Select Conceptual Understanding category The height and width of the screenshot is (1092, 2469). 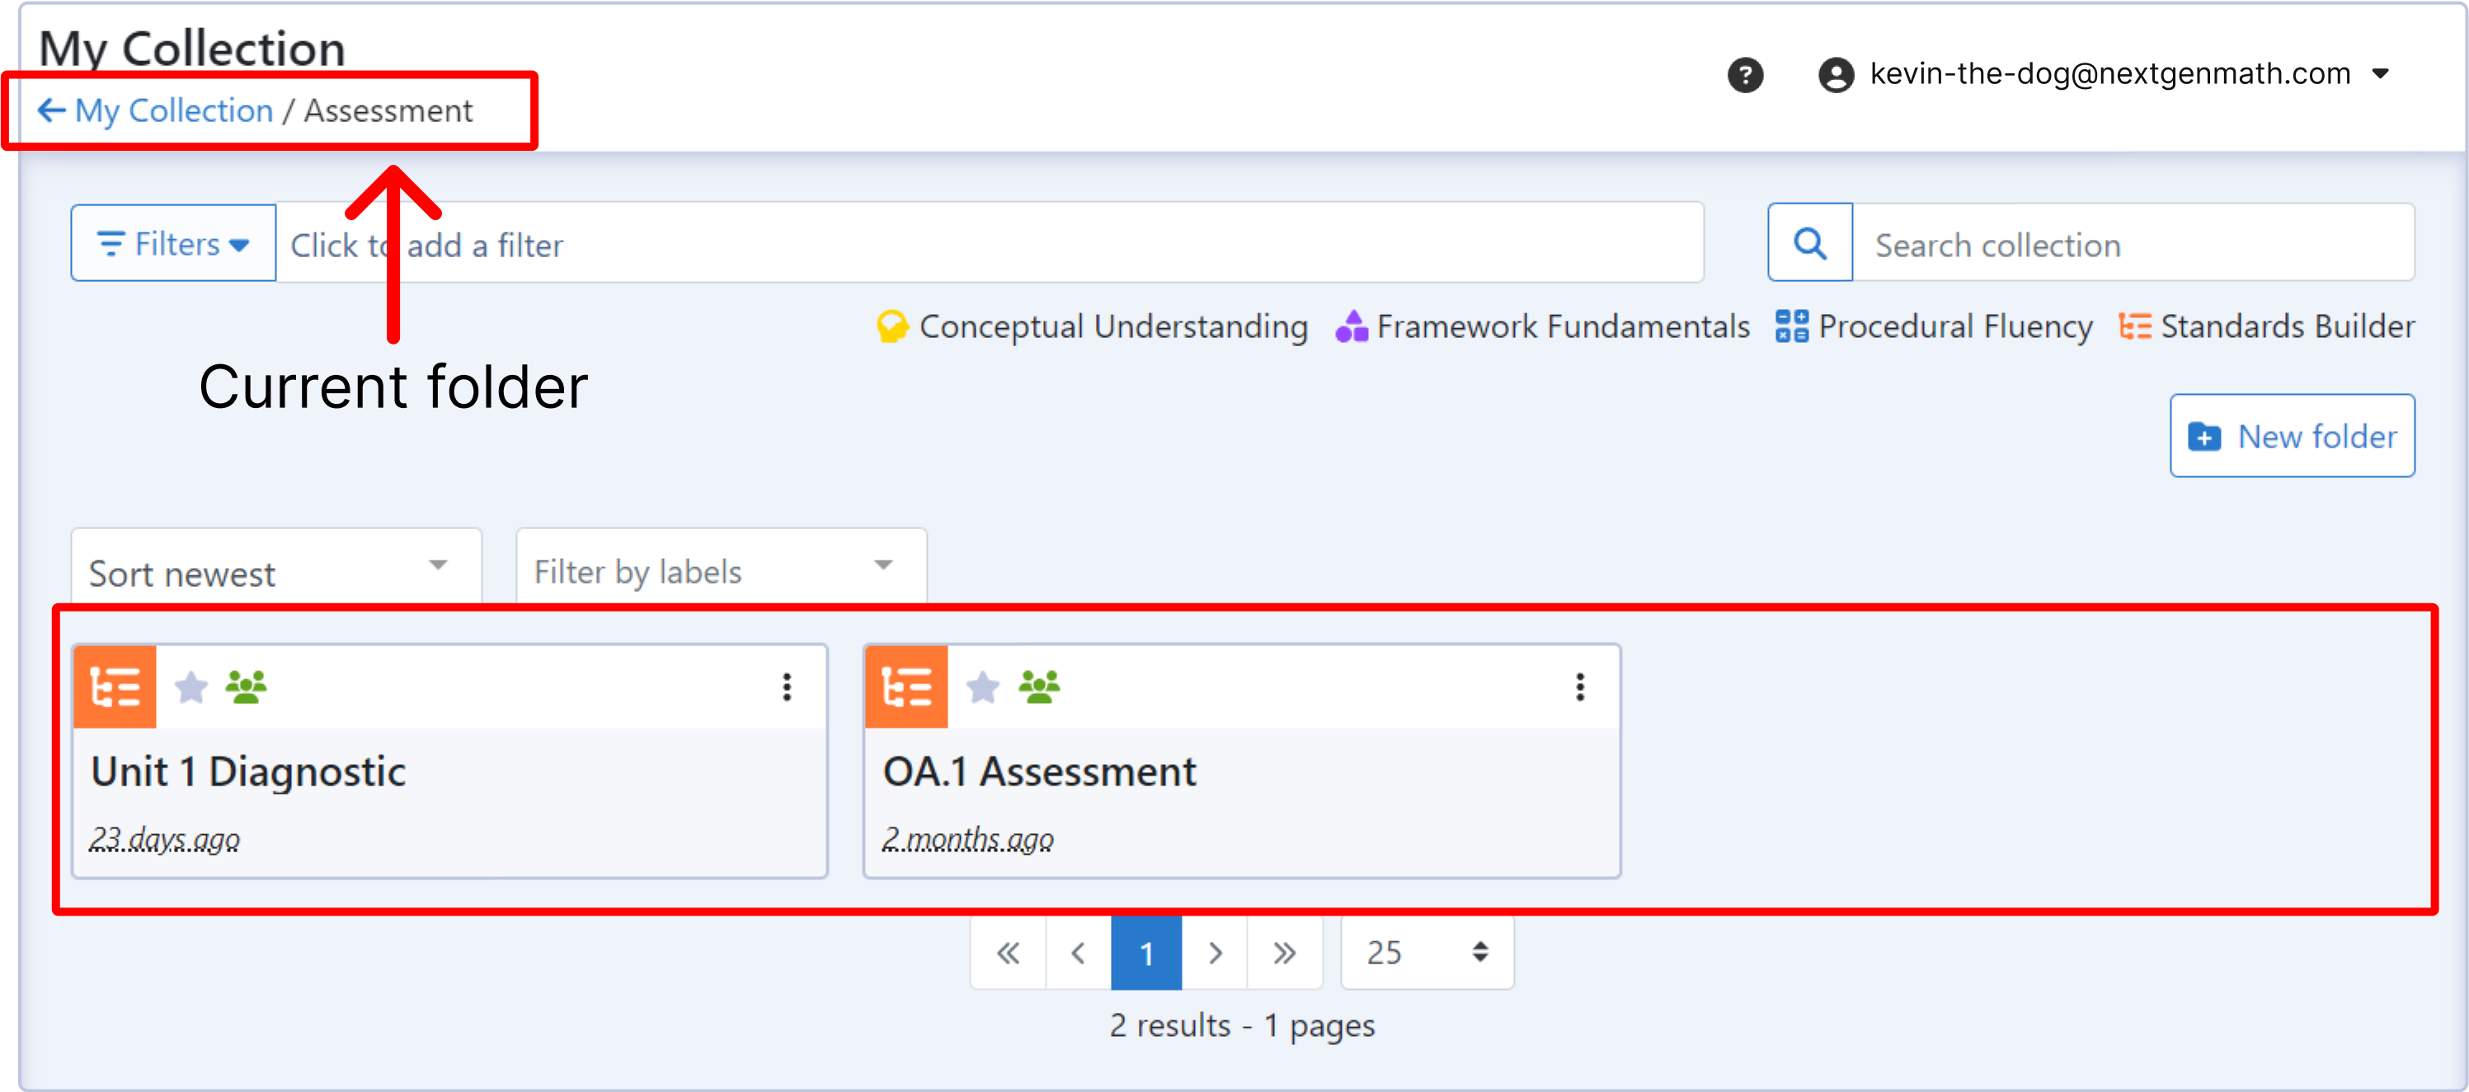pyautogui.click(x=1093, y=326)
